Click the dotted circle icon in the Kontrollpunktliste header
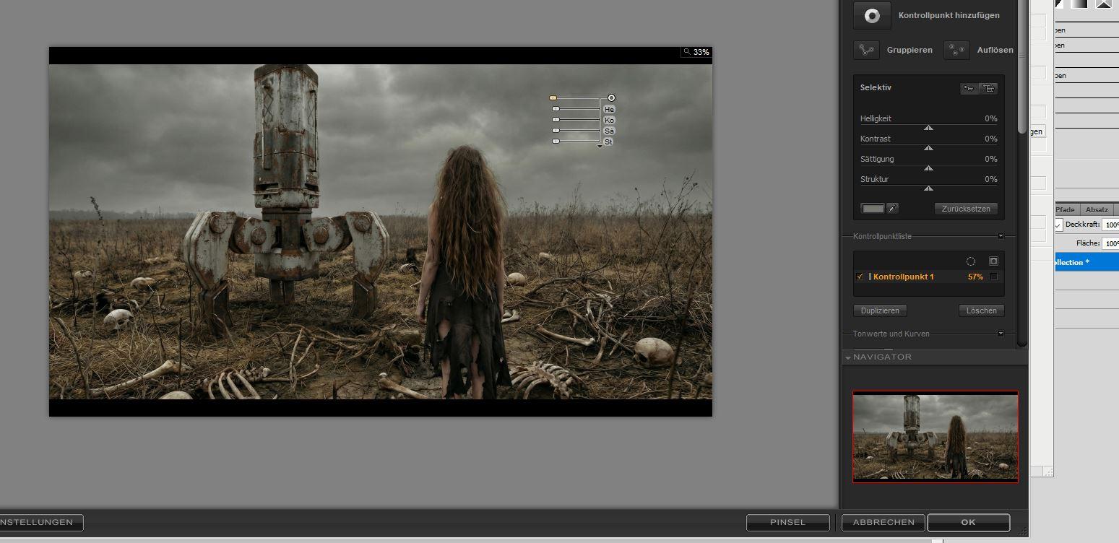Image resolution: width=1119 pixels, height=543 pixels. point(971,261)
